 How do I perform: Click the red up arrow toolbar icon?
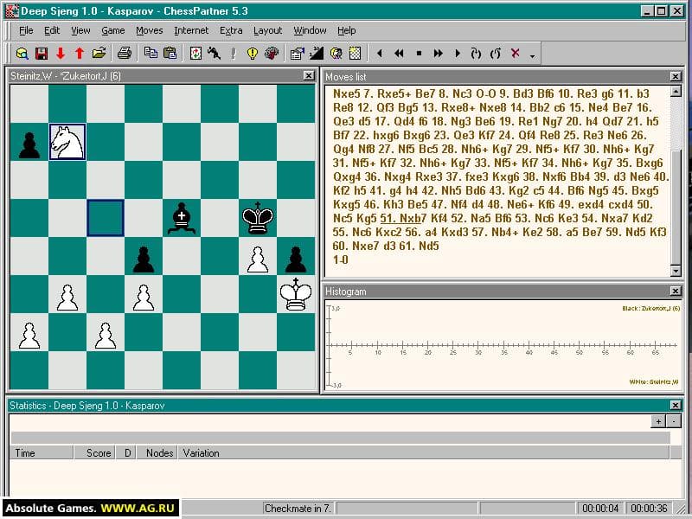[x=80, y=54]
